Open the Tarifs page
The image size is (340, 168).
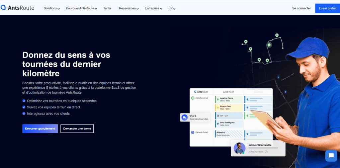(x=107, y=8)
